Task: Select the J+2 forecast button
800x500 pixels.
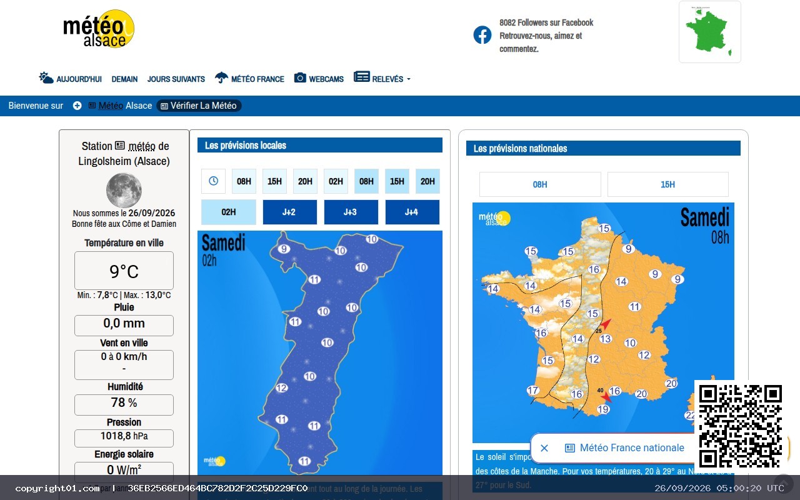Action: (290, 212)
